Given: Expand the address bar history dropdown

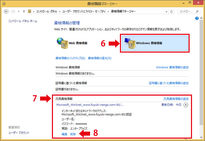Looking at the screenshot, I should pos(166,12).
